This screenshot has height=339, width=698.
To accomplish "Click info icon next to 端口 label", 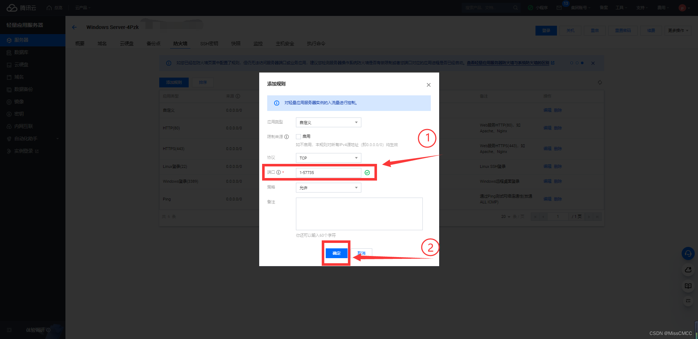I will (x=278, y=172).
